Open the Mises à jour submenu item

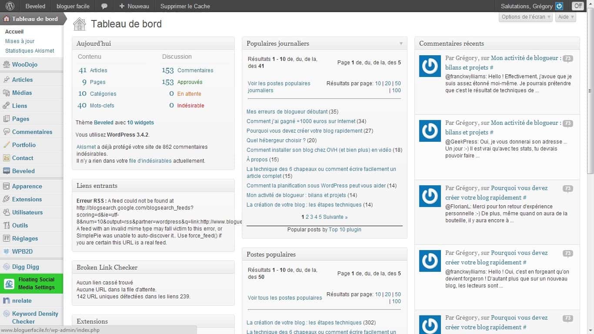(x=20, y=41)
